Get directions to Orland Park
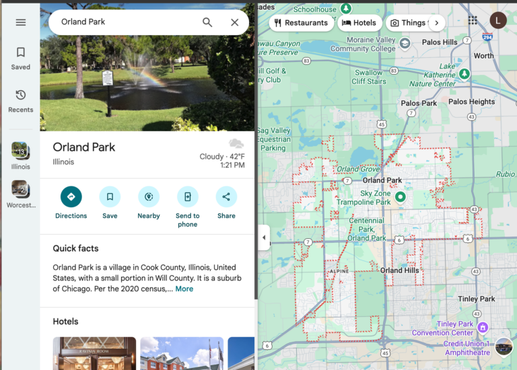 click(x=71, y=197)
